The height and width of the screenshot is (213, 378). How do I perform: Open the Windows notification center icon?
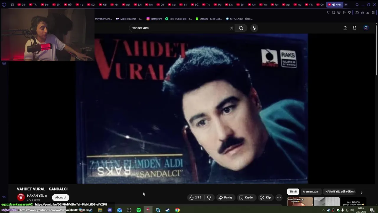pos(372,210)
